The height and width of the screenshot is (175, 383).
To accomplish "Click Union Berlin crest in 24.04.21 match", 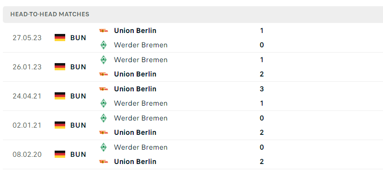I will coord(104,89).
